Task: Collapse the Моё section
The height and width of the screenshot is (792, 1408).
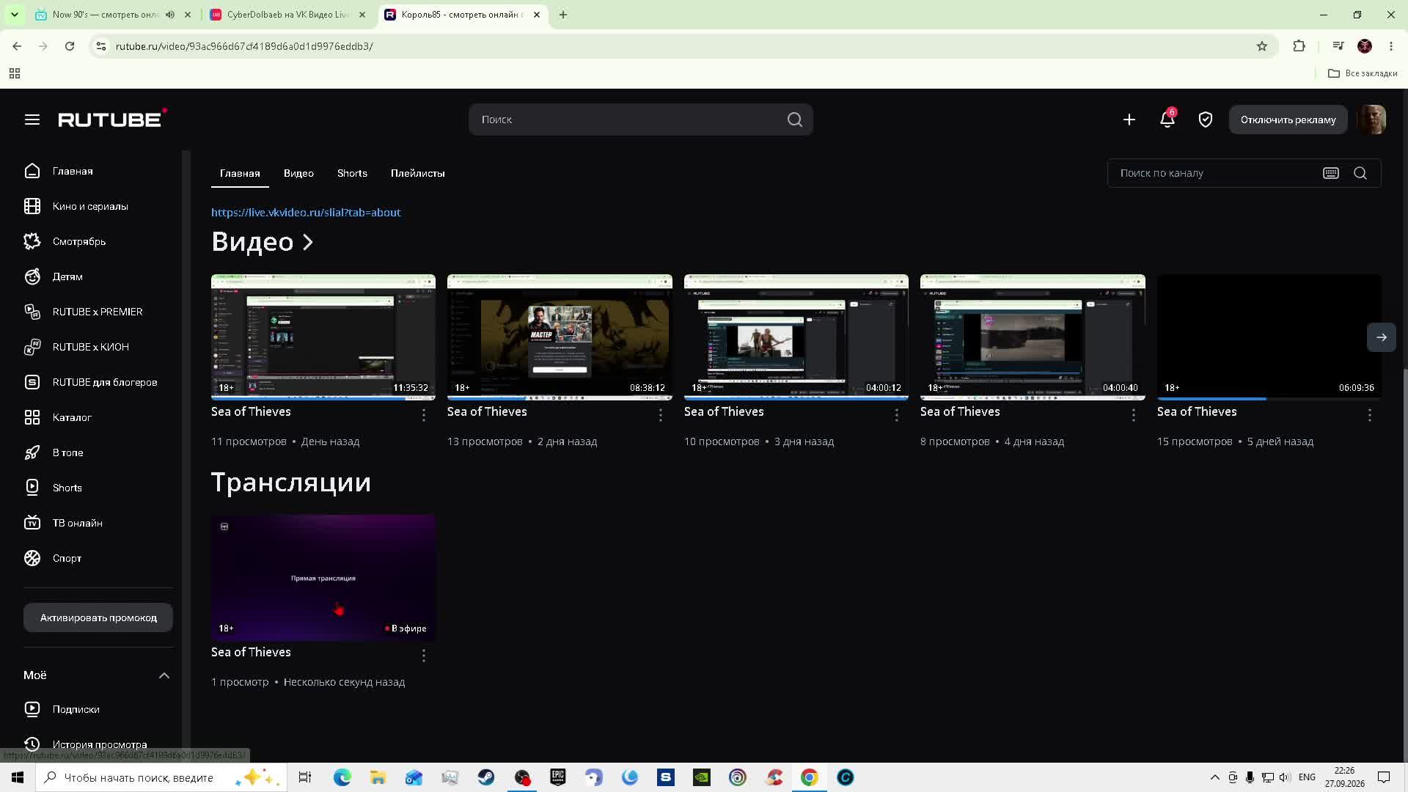Action: (x=164, y=675)
